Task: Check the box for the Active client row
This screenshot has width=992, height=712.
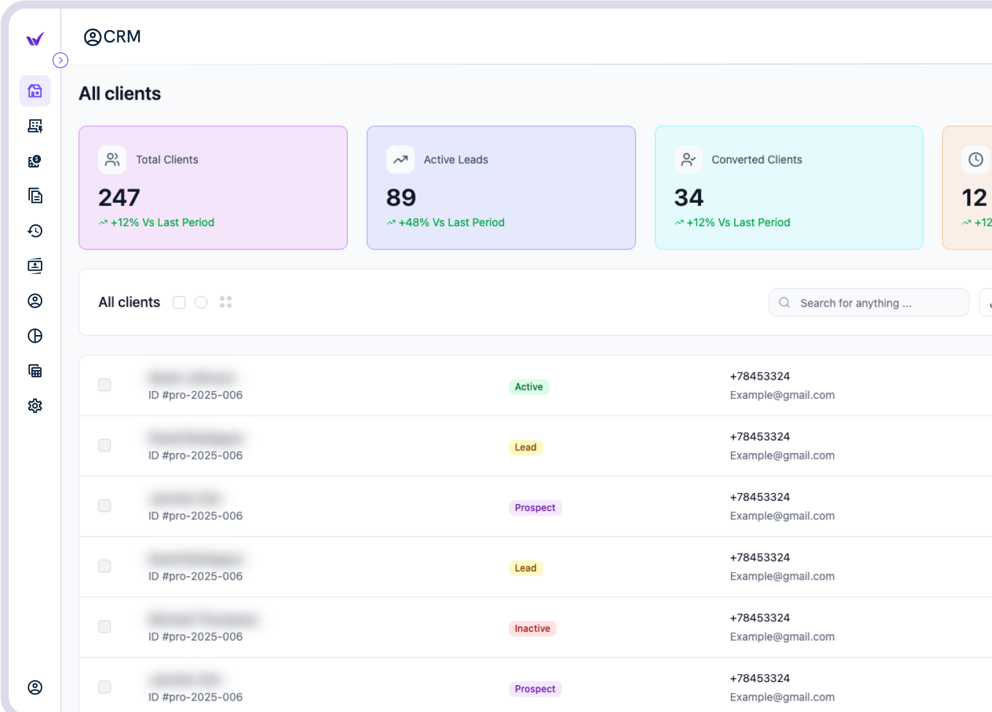Action: (x=105, y=385)
